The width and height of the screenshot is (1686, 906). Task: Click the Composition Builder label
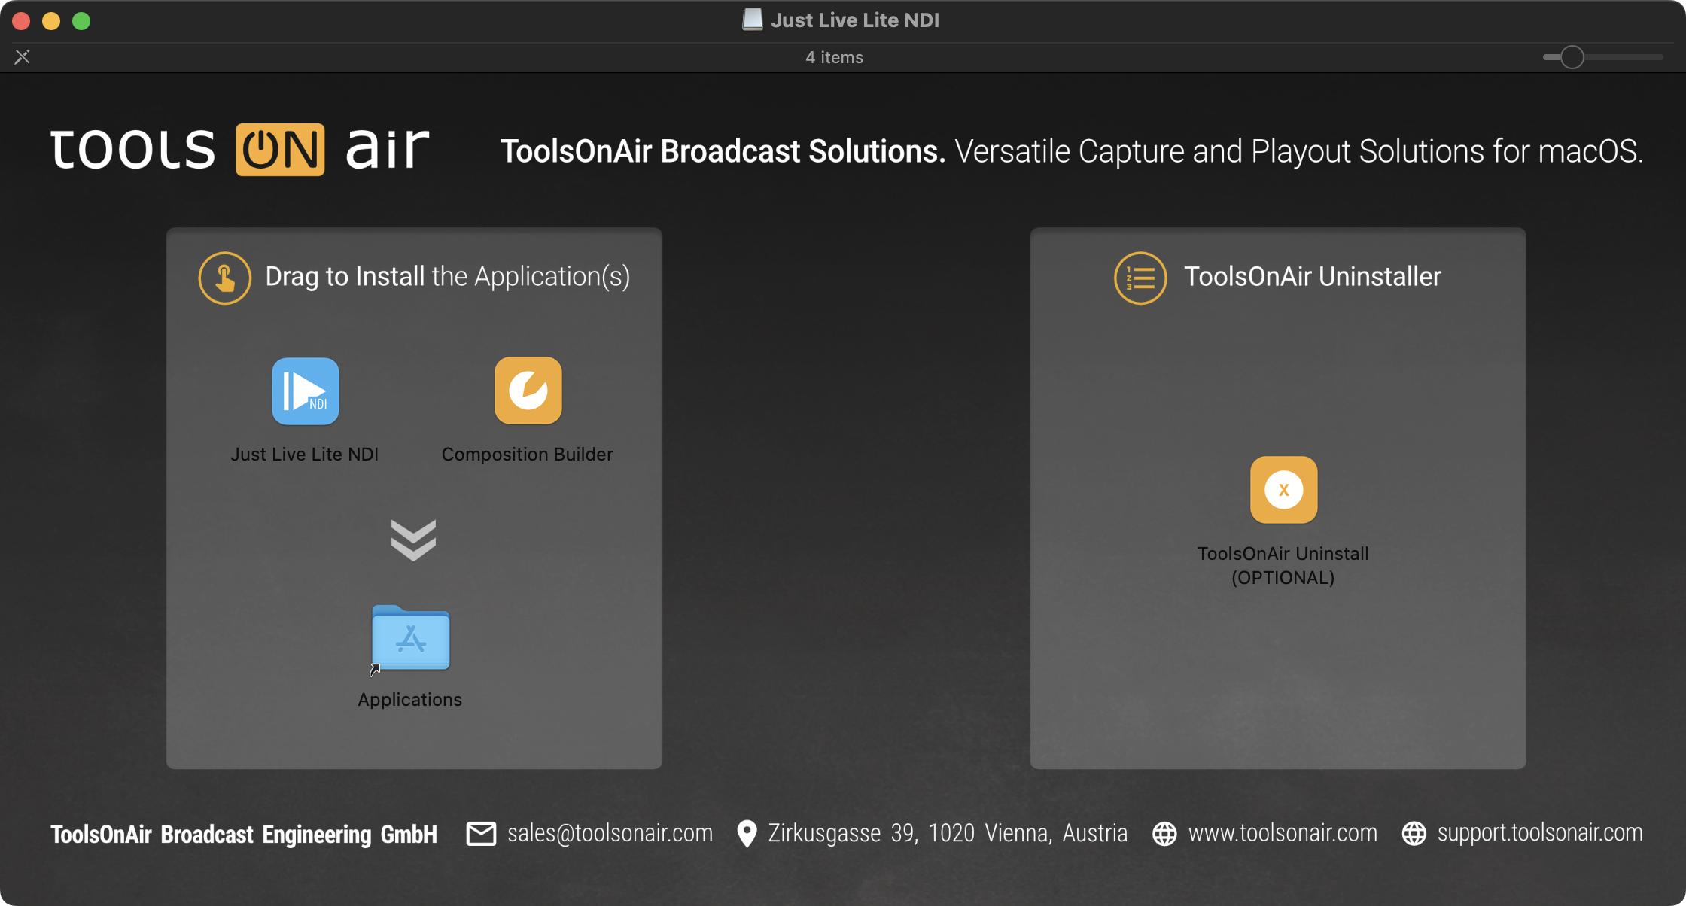click(x=527, y=455)
